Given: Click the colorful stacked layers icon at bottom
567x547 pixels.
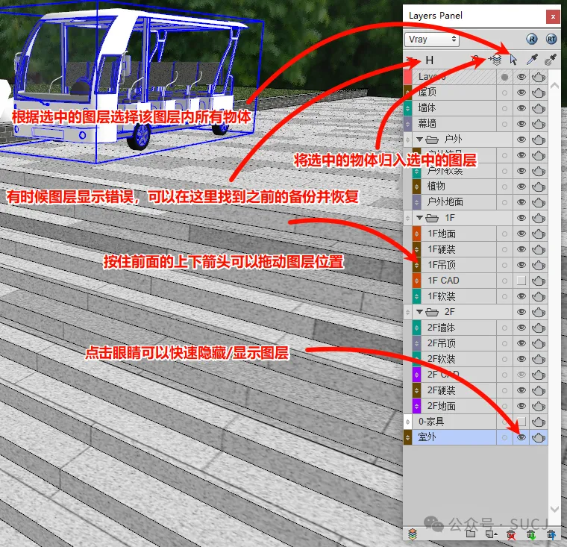Looking at the screenshot, I should [x=413, y=534].
